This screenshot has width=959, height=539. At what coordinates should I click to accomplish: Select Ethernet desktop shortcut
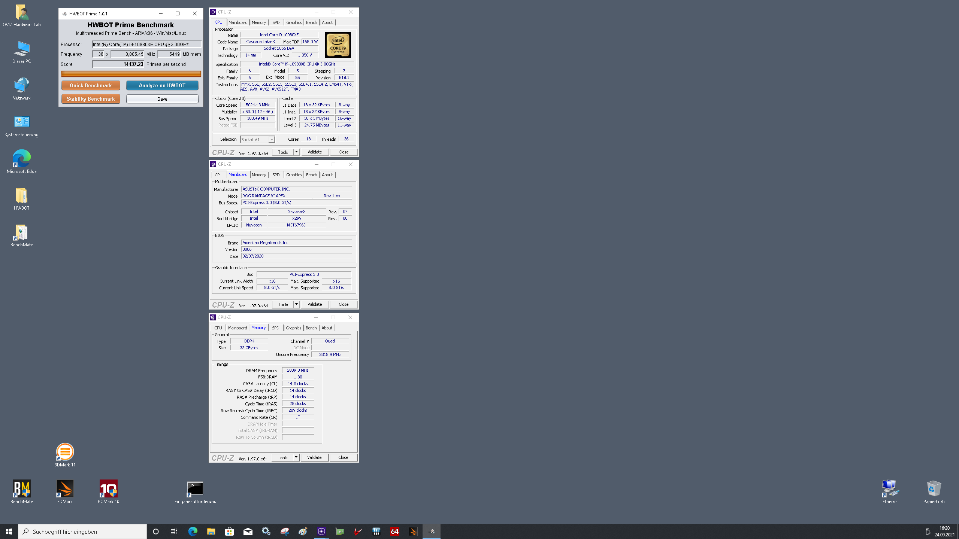click(890, 492)
